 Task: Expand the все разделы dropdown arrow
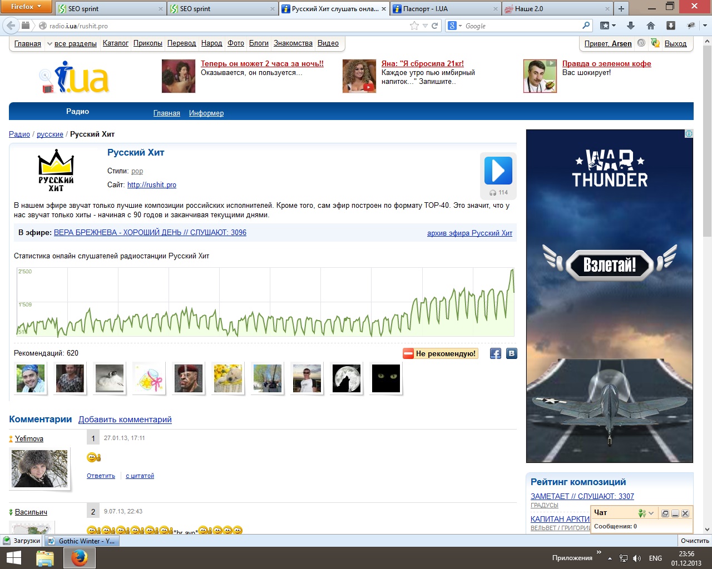50,44
